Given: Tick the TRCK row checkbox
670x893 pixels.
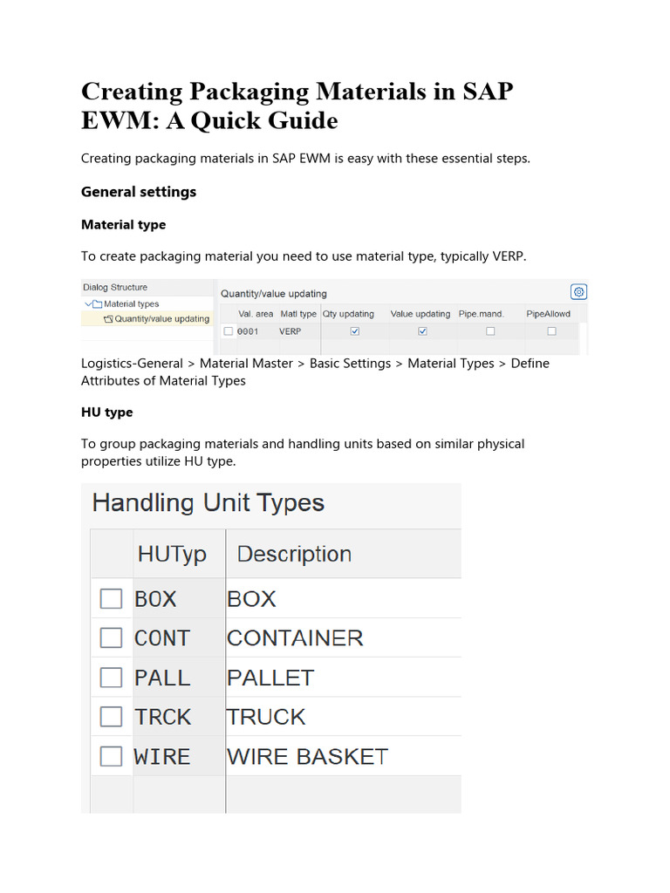Looking at the screenshot, I should tap(111, 717).
